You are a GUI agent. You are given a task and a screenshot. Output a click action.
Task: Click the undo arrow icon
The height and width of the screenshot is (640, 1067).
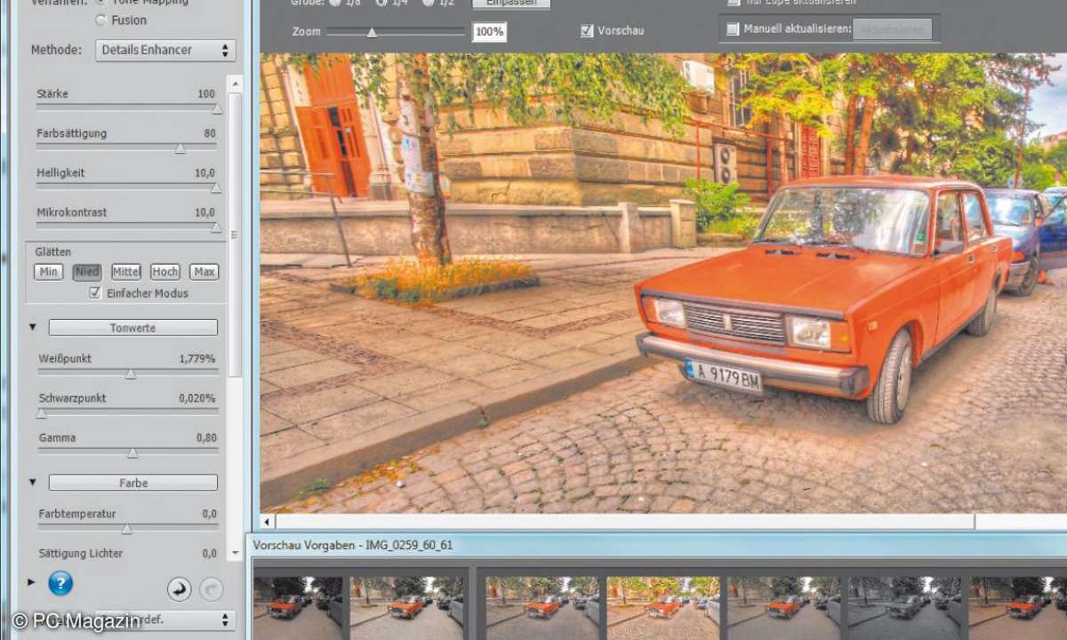[x=180, y=588]
